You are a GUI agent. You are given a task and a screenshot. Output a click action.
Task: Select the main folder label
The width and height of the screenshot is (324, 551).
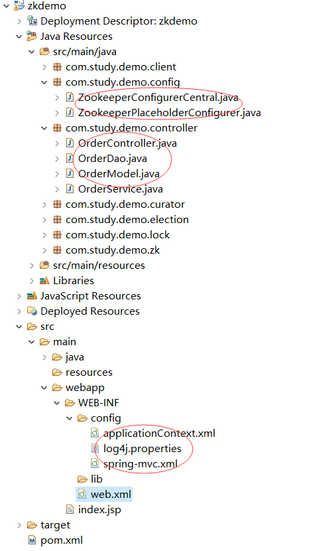(x=64, y=342)
